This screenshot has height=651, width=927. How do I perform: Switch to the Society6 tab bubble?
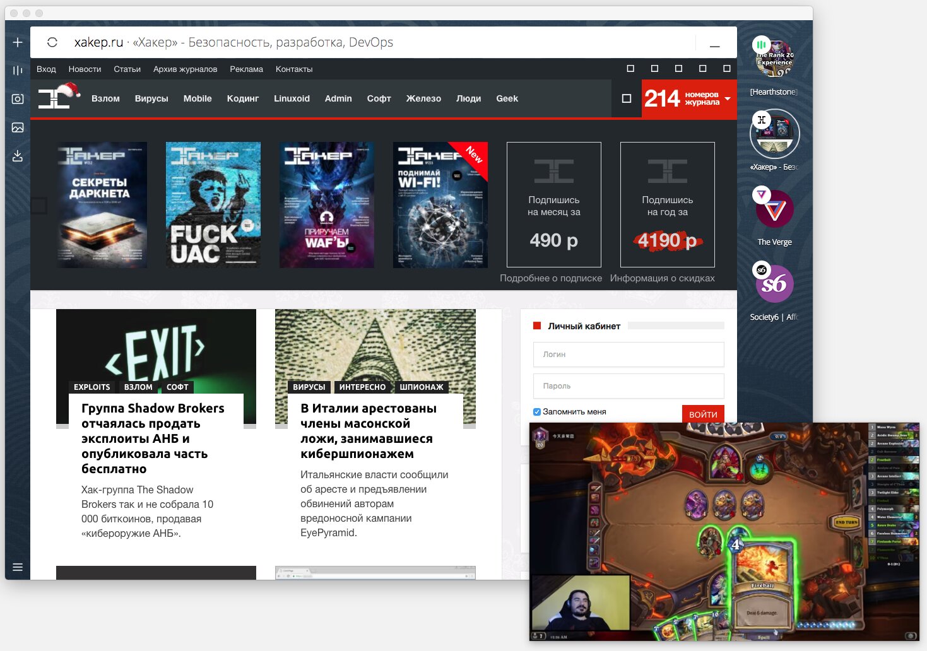click(x=775, y=284)
